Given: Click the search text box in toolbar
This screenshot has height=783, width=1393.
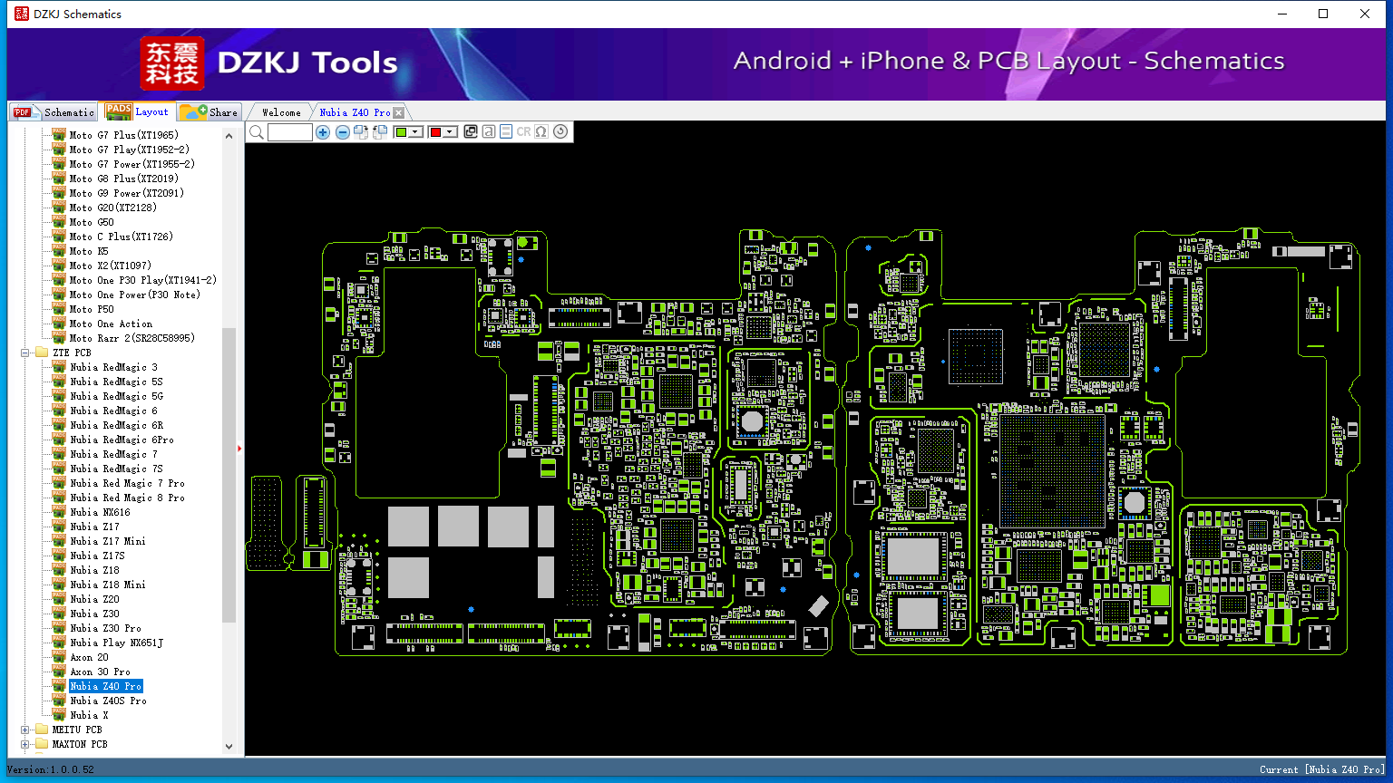Looking at the screenshot, I should 290,132.
